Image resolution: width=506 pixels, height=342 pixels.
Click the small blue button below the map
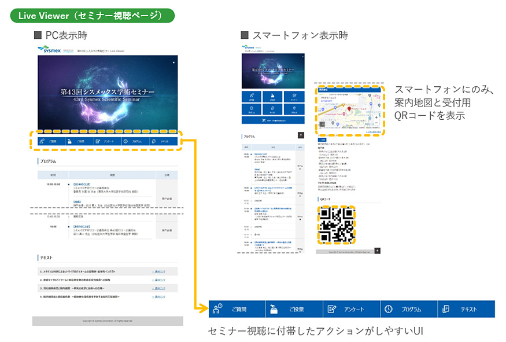click(x=322, y=140)
